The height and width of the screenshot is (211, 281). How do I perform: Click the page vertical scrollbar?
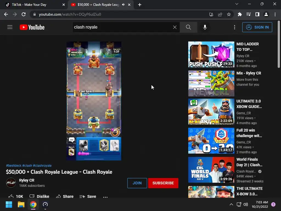279,44
